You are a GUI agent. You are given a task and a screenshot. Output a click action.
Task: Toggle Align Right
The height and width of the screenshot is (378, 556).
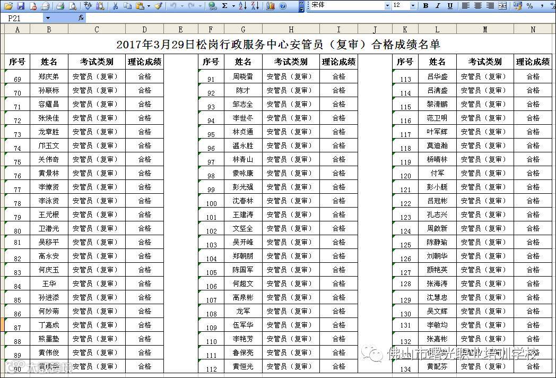(490, 6)
